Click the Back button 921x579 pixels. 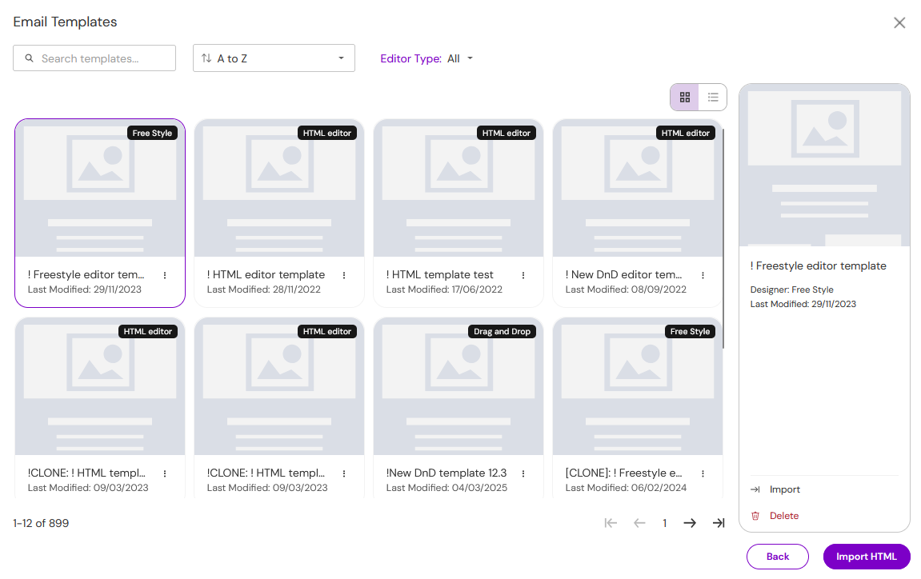coord(778,557)
